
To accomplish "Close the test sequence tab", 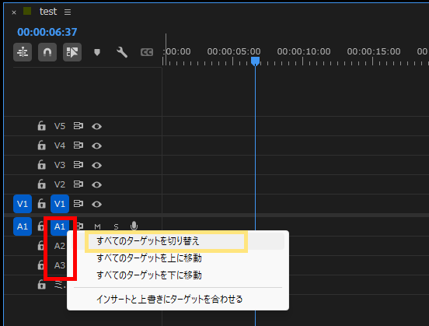I will [14, 12].
